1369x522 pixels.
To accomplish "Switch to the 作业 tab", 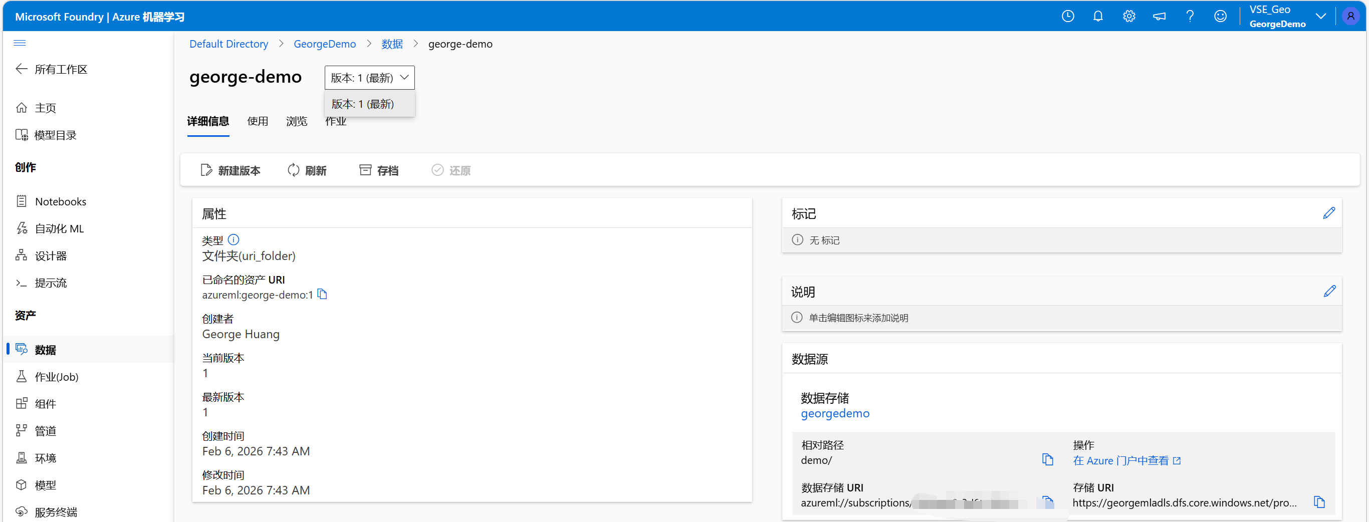I will (336, 121).
